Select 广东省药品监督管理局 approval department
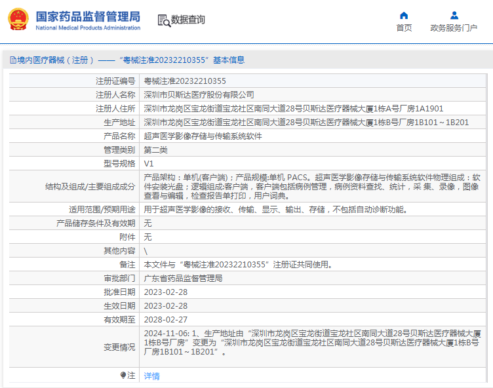Screen dimensions: 493x388 click(x=184, y=279)
